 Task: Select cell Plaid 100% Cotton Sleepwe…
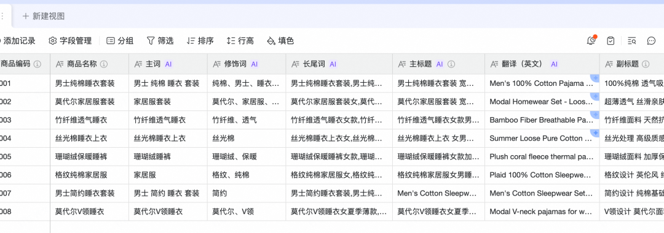[x=542, y=175]
